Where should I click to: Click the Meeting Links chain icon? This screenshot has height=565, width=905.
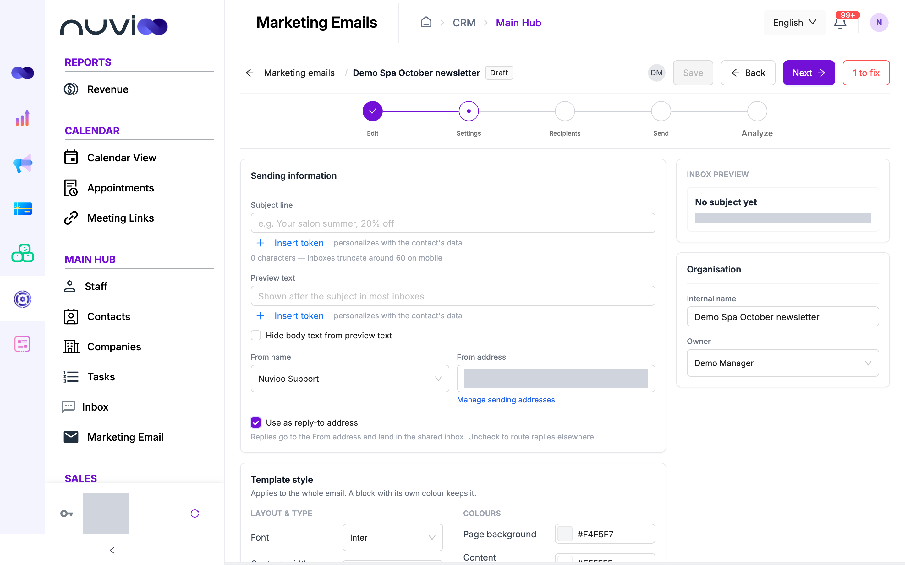click(71, 218)
